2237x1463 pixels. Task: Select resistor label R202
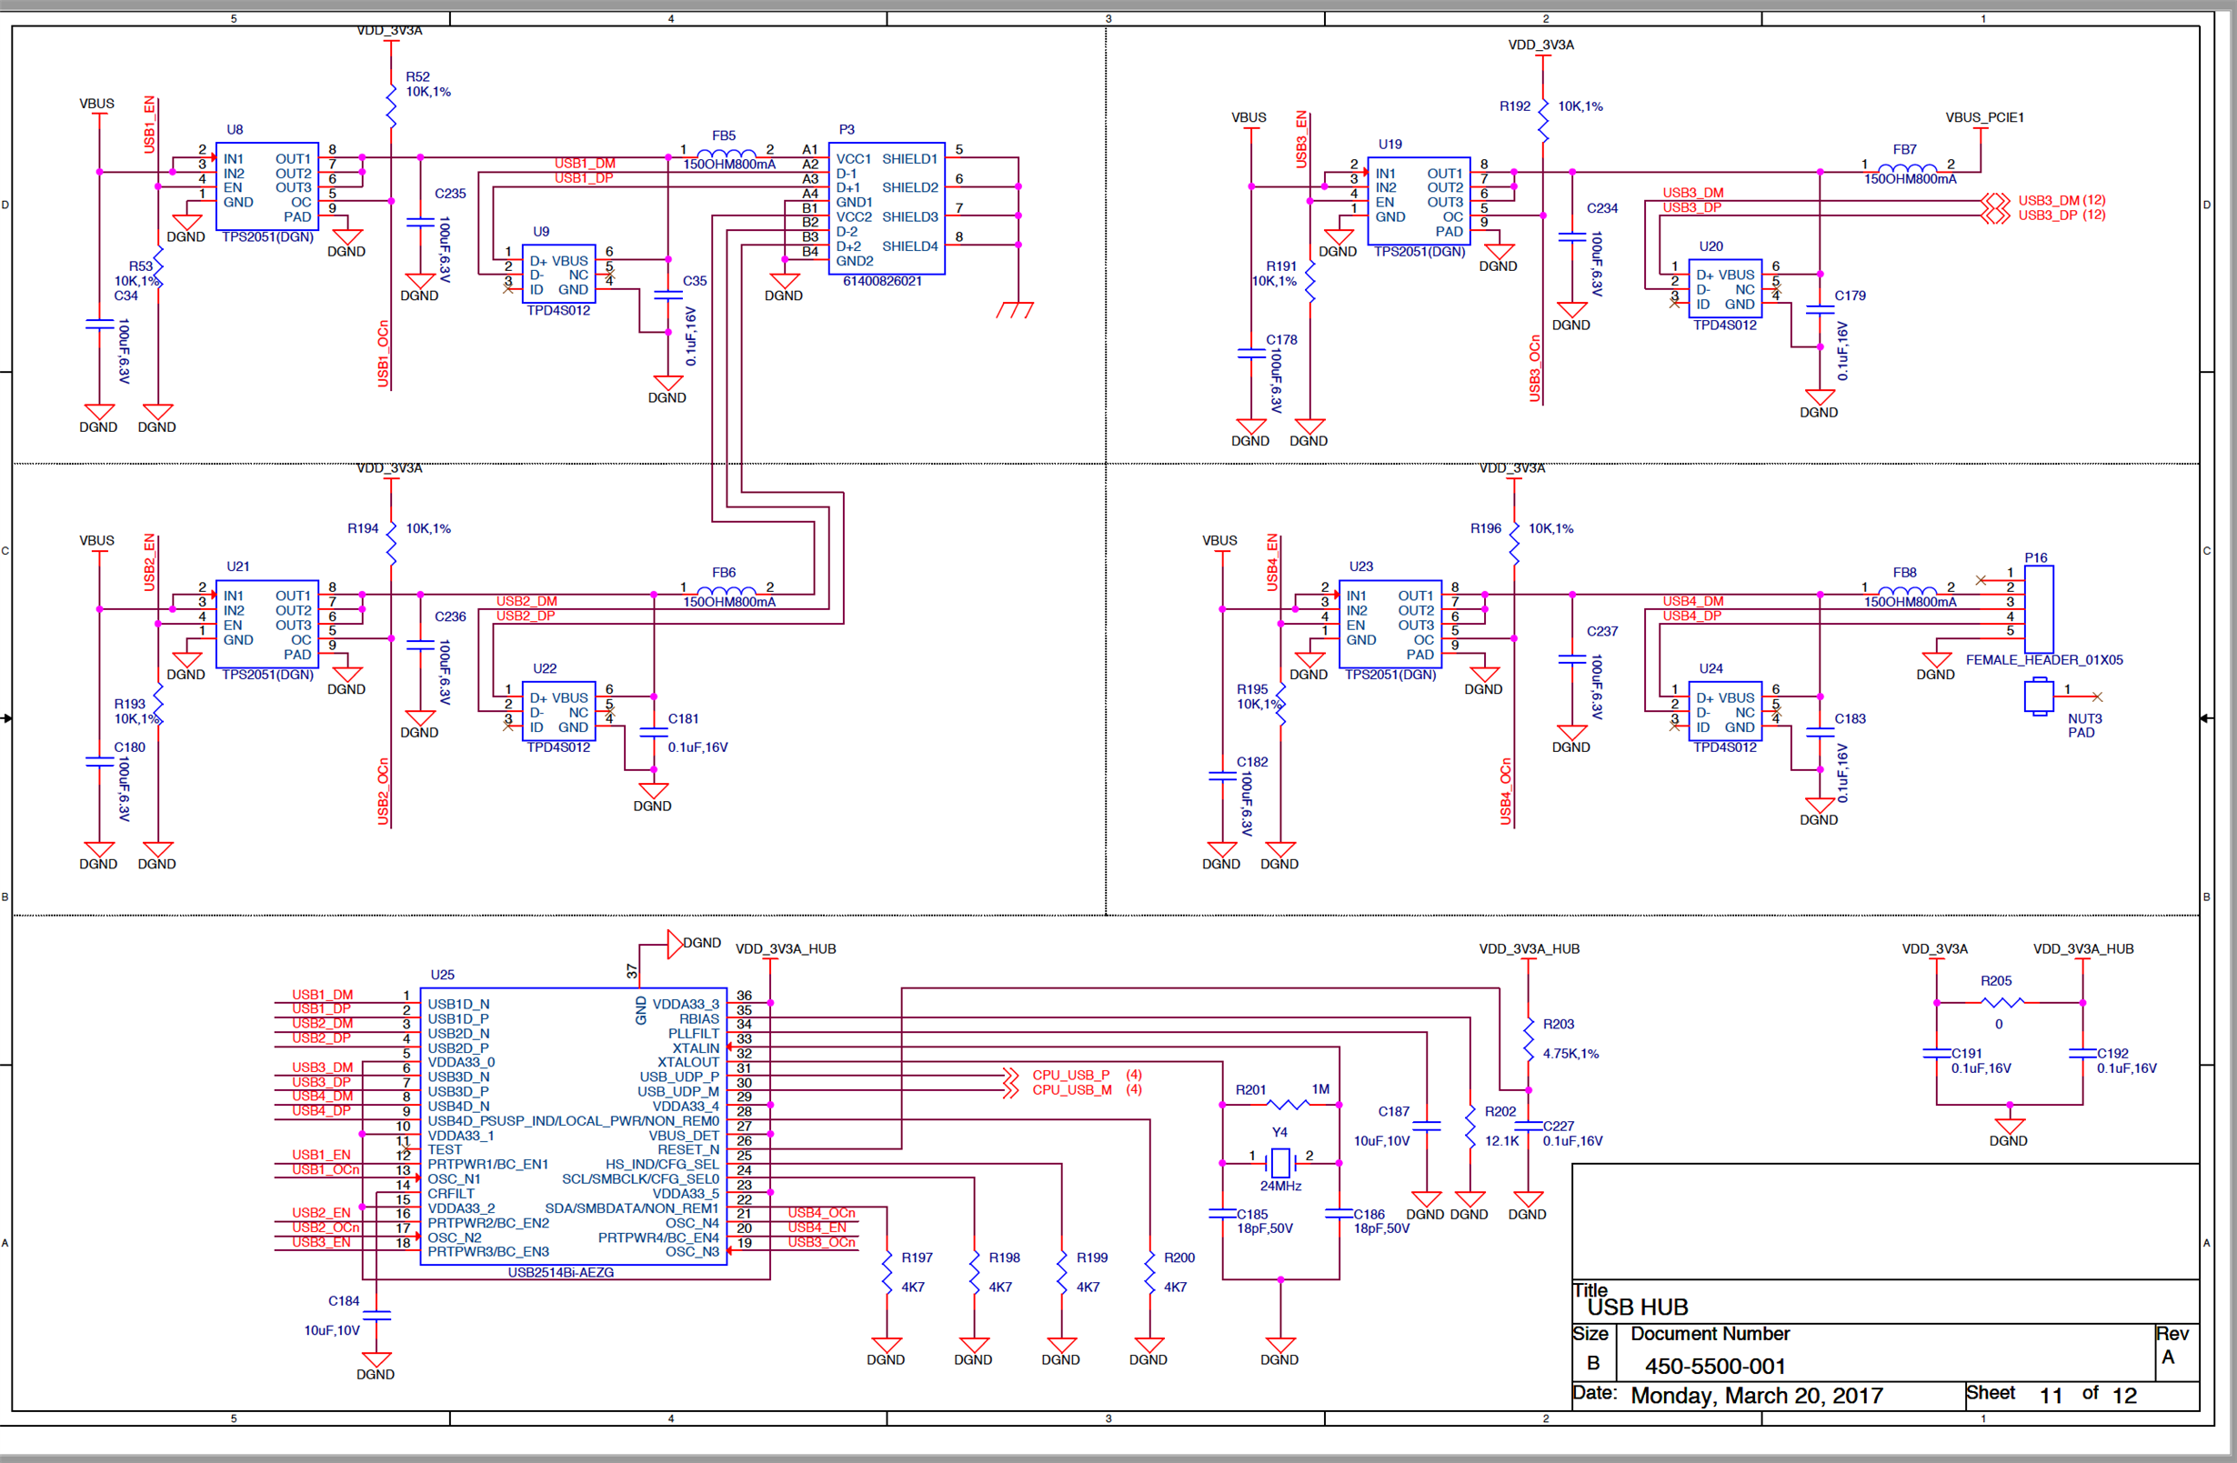(1500, 1112)
